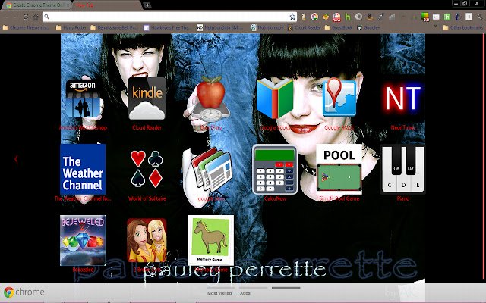Expand Other bookmarks folder

[x=463, y=27]
